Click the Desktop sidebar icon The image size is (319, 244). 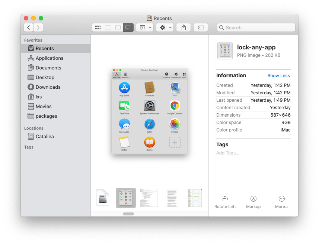(x=31, y=77)
